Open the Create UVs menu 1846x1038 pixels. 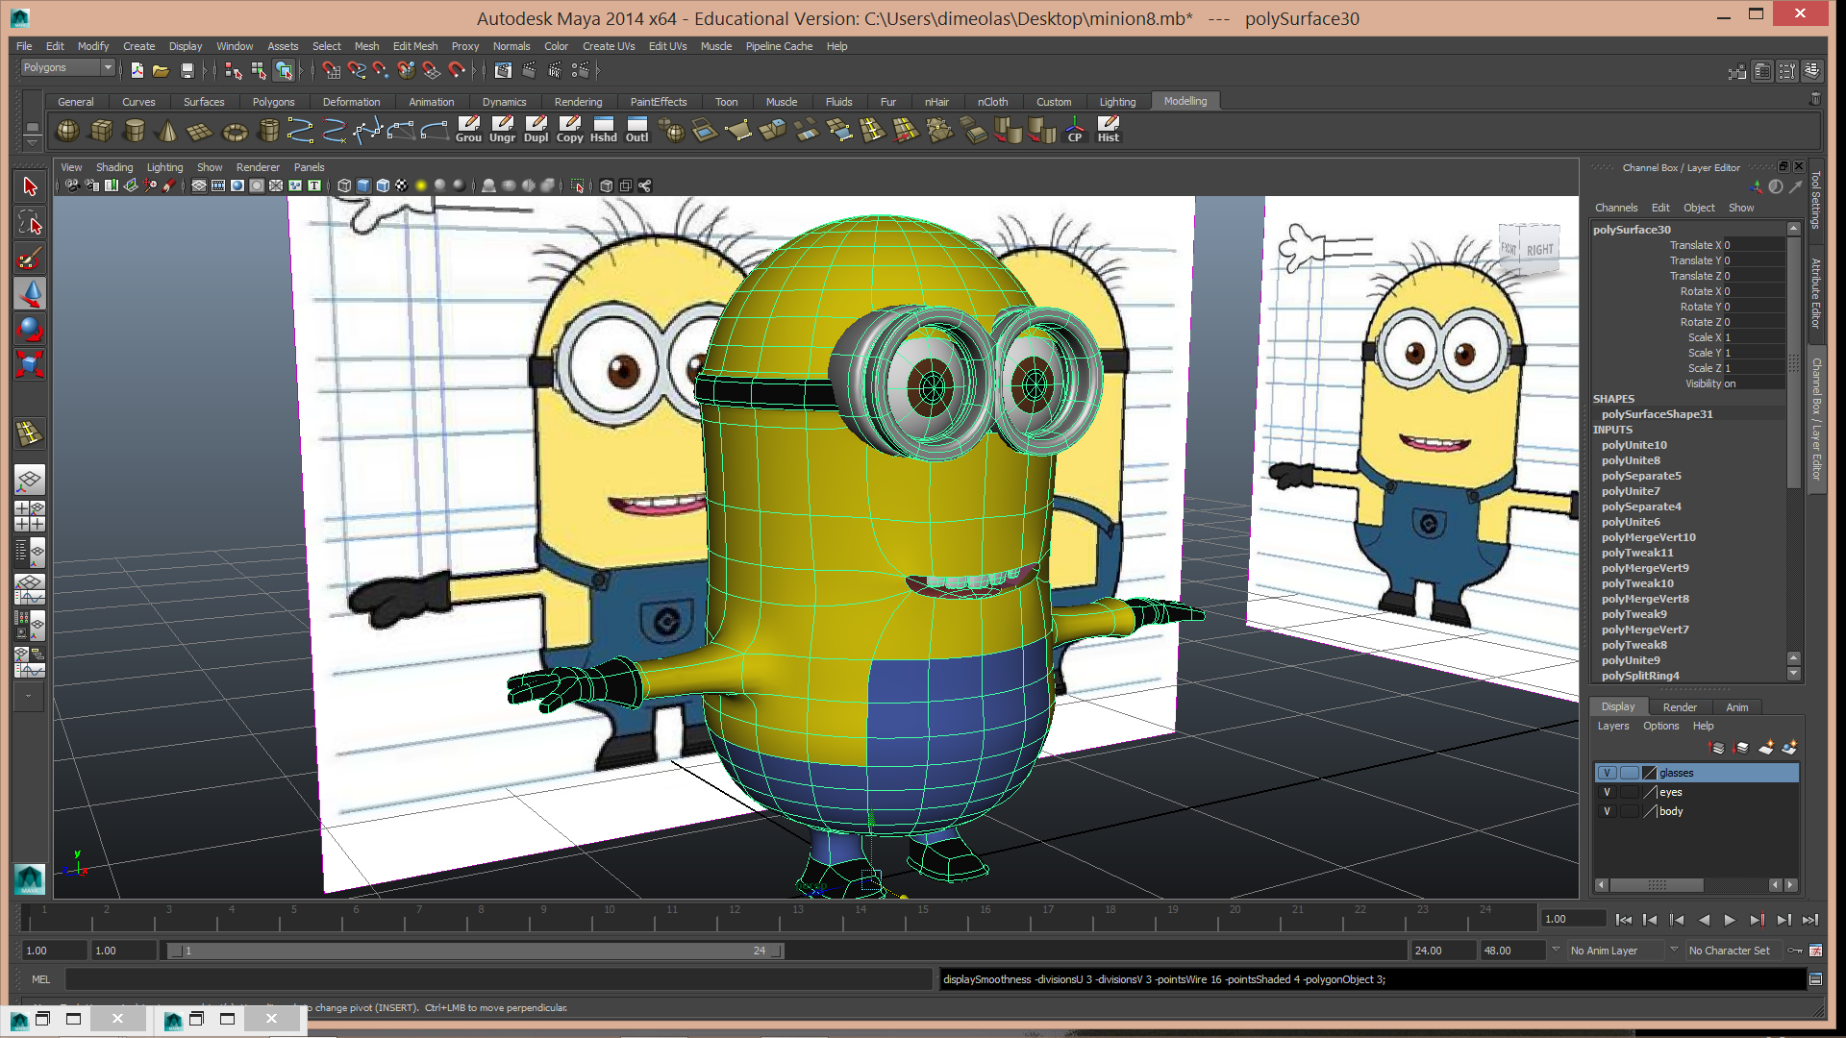pos(609,46)
